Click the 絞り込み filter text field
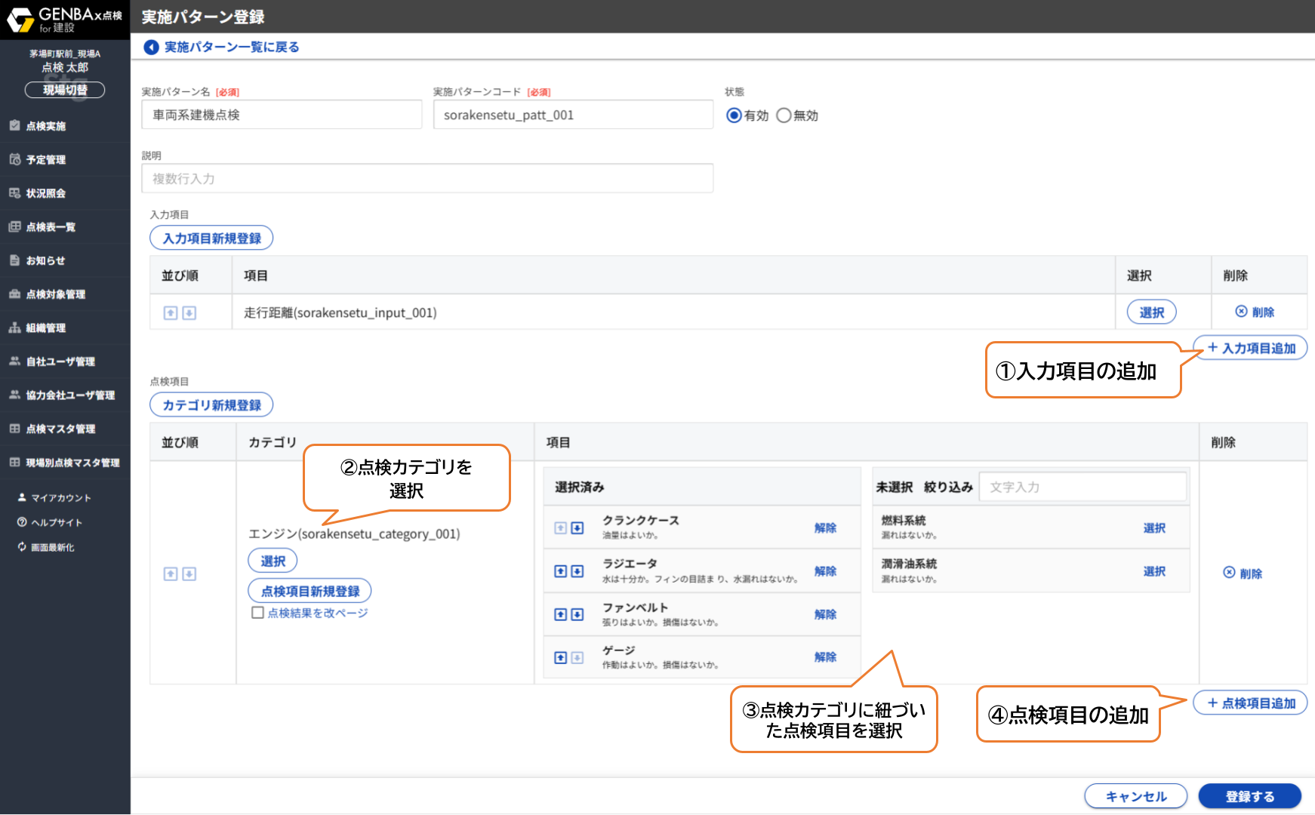 pyautogui.click(x=1082, y=487)
